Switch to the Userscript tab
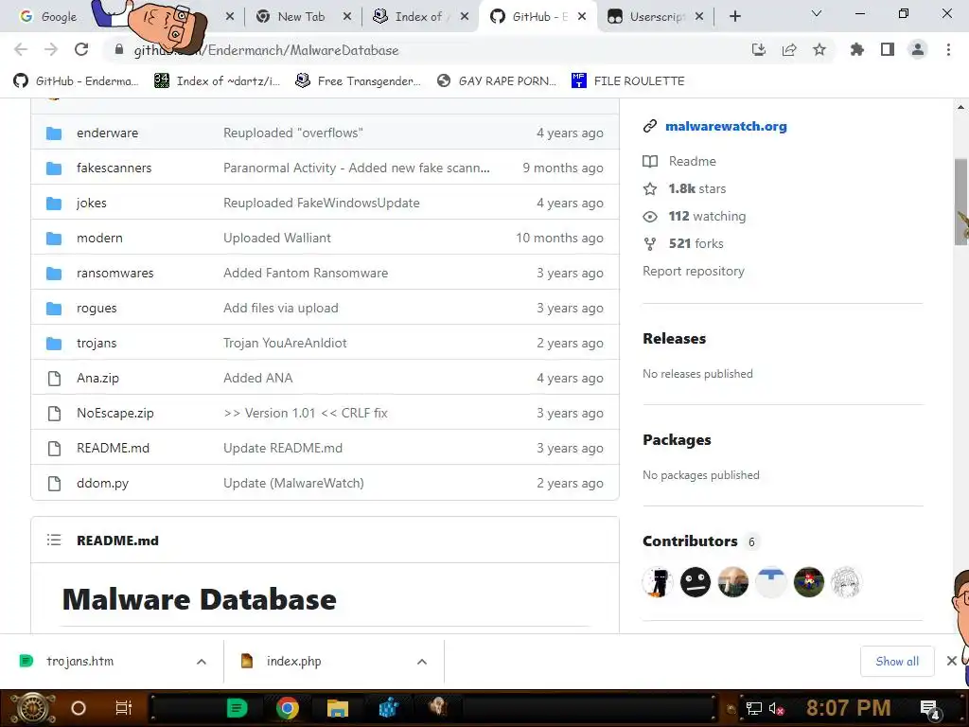 pos(657,17)
